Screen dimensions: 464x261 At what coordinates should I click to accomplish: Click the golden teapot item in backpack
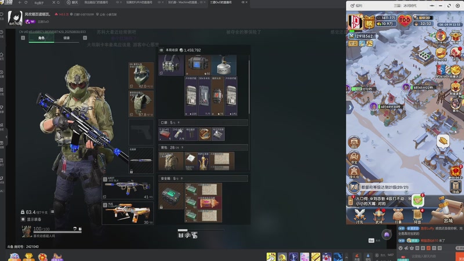[203, 161]
